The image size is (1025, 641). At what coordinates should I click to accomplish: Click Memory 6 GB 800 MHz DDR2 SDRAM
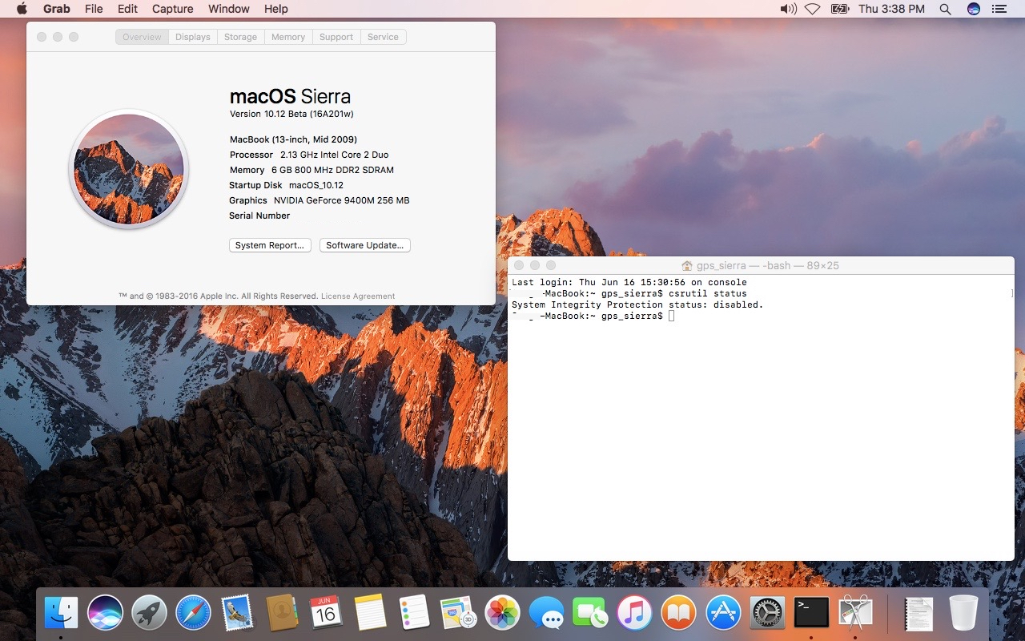coord(312,170)
